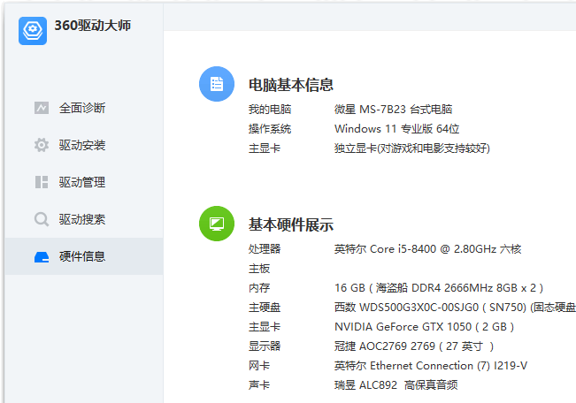Click the 瑞昱 ALC892 高保真音频 value
The width and height of the screenshot is (576, 403).
(396, 385)
